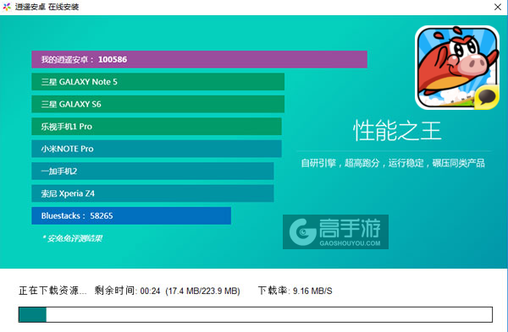Select the 乐视手机1 Pro bar
The image size is (508, 332).
(157, 127)
